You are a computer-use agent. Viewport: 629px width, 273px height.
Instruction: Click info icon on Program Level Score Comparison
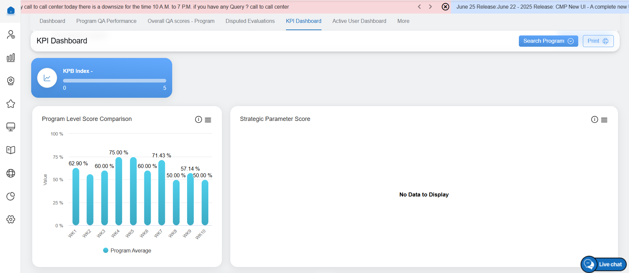(198, 120)
